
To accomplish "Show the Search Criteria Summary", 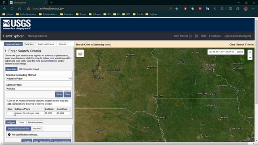I will [108, 45].
